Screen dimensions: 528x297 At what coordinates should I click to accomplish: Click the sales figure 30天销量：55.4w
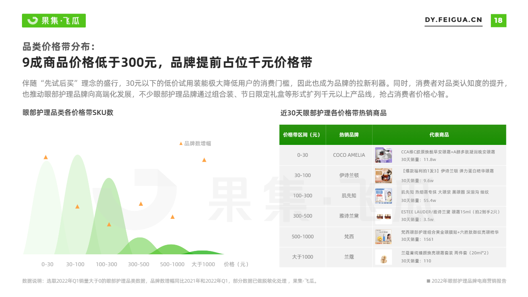(x=419, y=200)
